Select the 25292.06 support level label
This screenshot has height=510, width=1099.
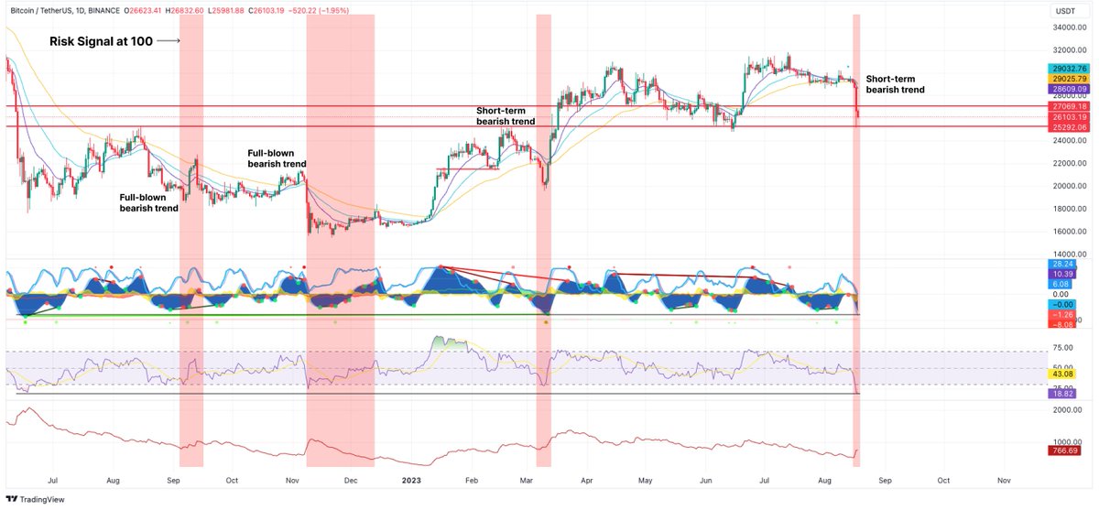[x=1064, y=127]
